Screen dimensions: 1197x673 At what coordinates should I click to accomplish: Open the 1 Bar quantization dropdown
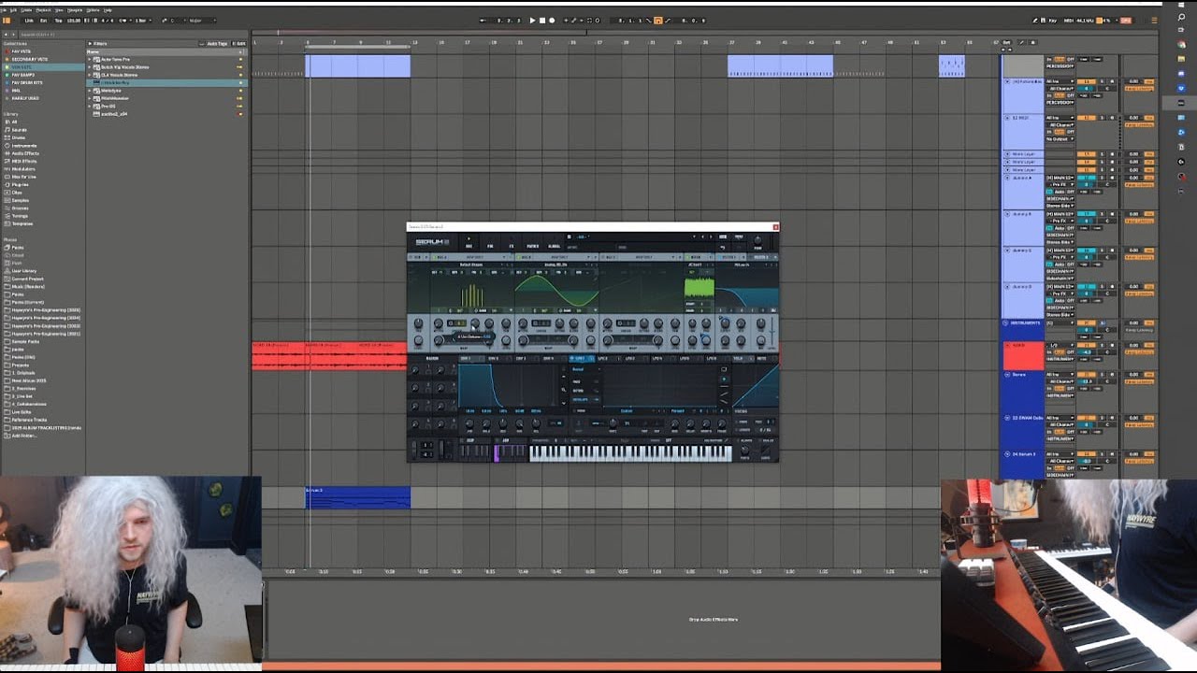coord(141,20)
